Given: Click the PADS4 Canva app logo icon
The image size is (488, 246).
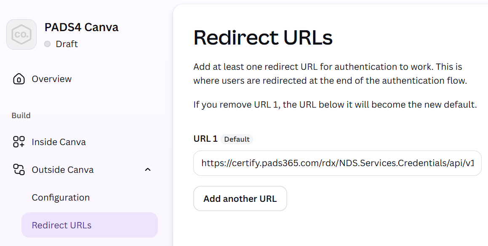Looking at the screenshot, I should pos(21,34).
